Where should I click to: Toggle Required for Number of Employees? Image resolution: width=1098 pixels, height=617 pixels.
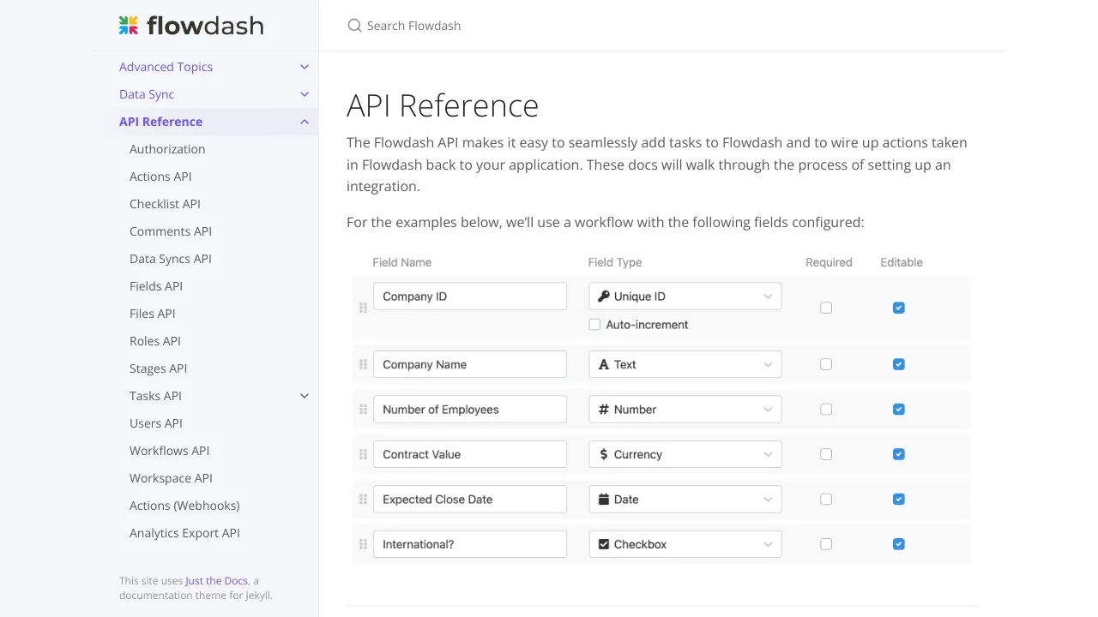click(826, 410)
